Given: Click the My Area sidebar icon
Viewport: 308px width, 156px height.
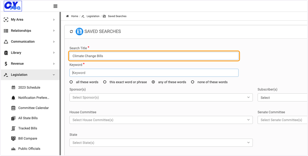Looking at the screenshot, I should coord(6,19).
